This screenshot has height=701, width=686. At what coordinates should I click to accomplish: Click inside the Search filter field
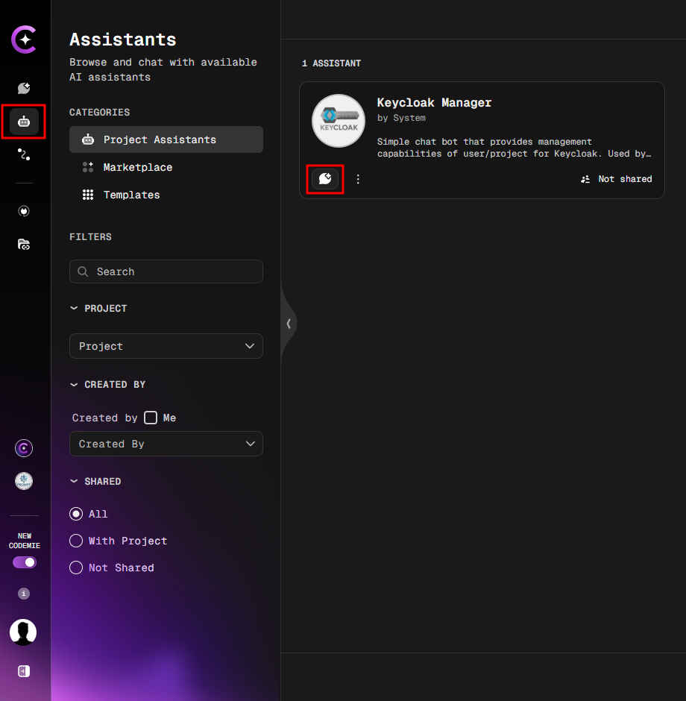pos(166,271)
